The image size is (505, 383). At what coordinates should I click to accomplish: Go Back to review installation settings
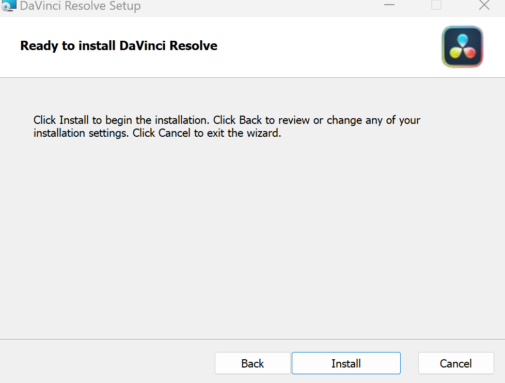[253, 363]
